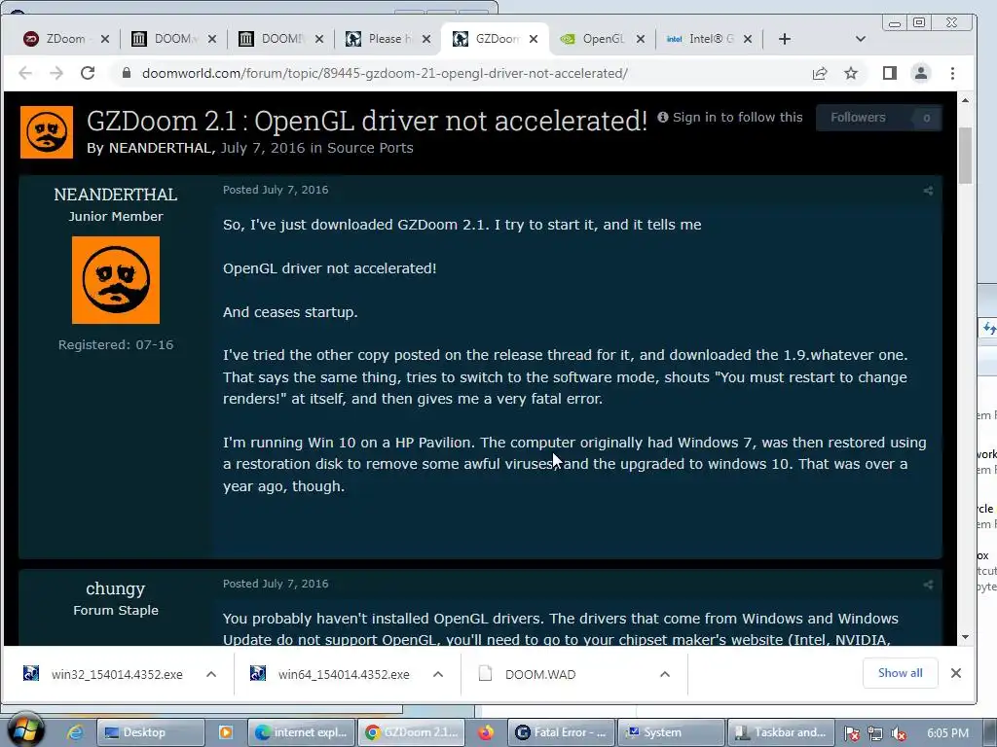Screen dimensions: 997x747
Task: Click the vertical scrollbar thumb
Action: pos(965,155)
